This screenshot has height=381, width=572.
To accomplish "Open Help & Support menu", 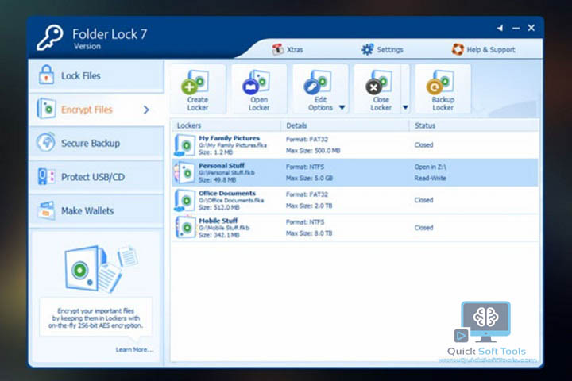I will [x=483, y=49].
